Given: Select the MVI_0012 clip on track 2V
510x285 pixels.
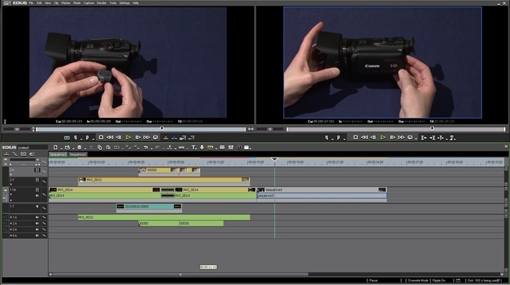Looking at the screenshot, I should pos(164,180).
